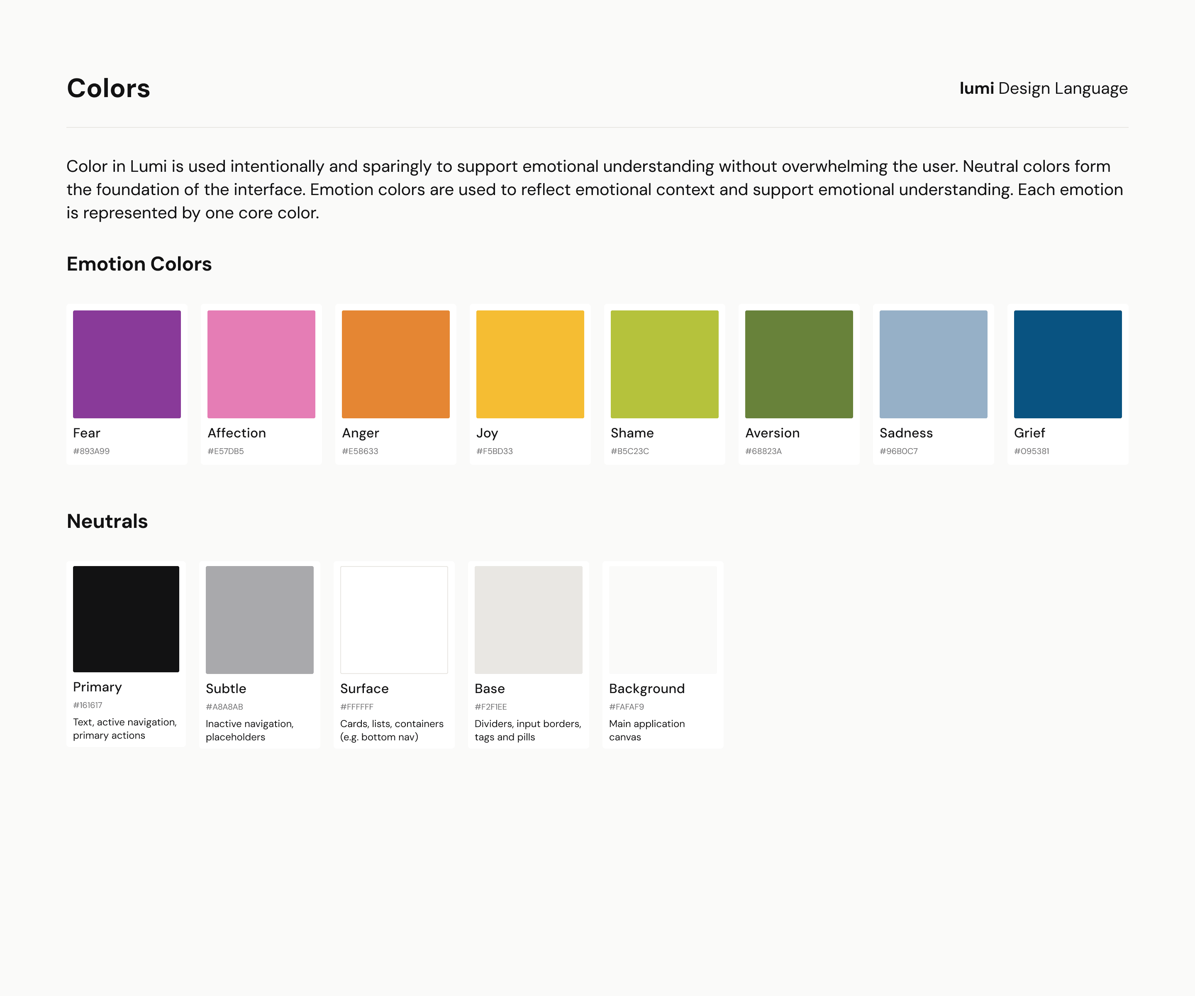This screenshot has height=996, width=1195.
Task: Select the lime Shame color swatch
Action: (664, 364)
